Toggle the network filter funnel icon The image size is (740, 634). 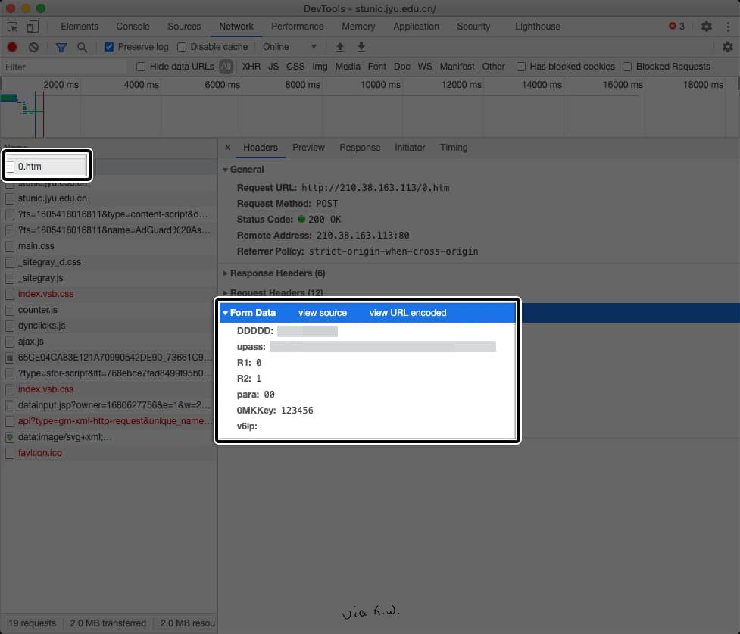point(61,47)
